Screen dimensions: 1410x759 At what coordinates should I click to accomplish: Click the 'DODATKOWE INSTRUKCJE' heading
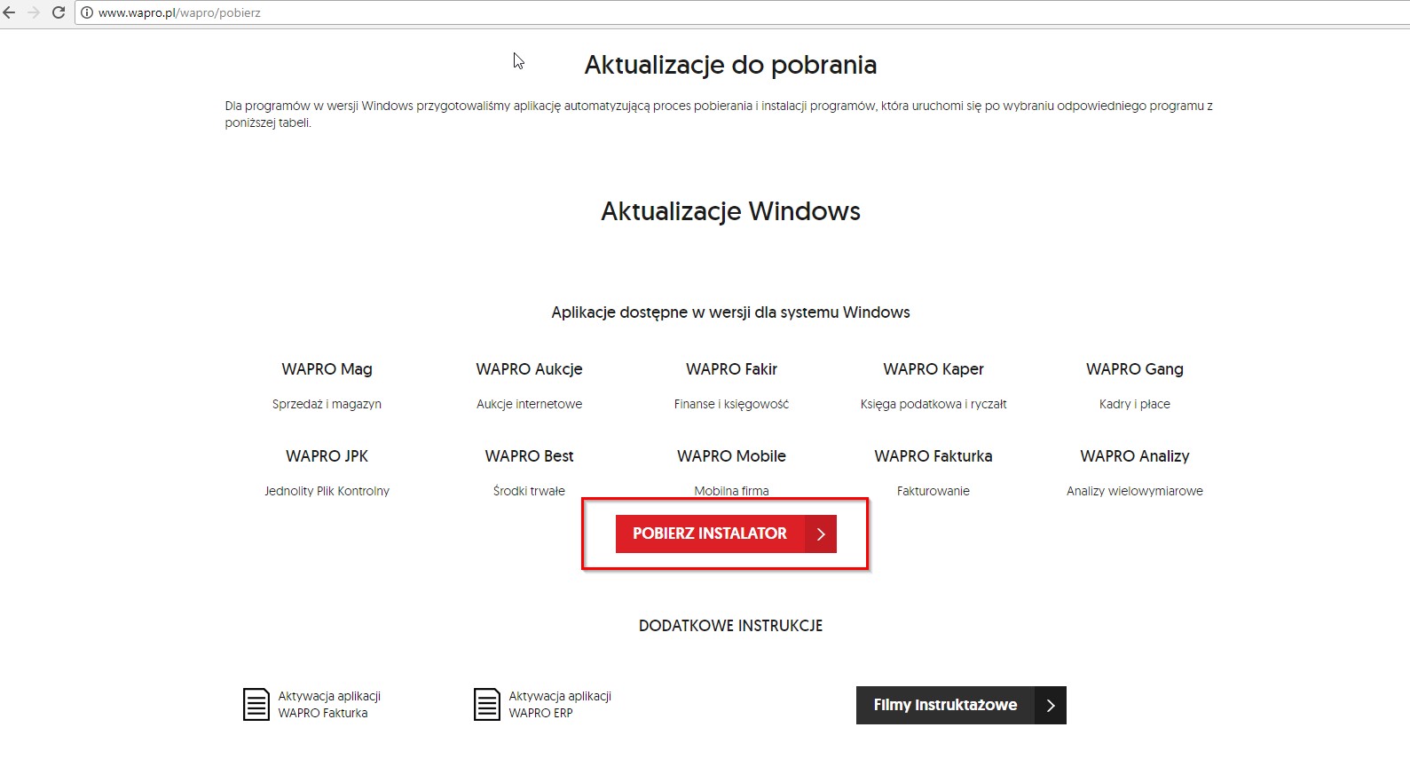(730, 626)
